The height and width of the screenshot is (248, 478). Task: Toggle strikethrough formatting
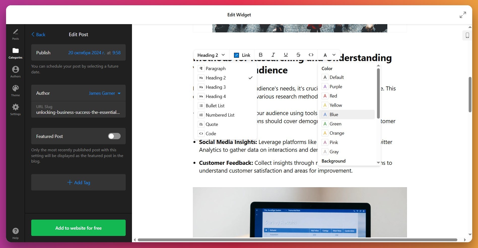298,55
